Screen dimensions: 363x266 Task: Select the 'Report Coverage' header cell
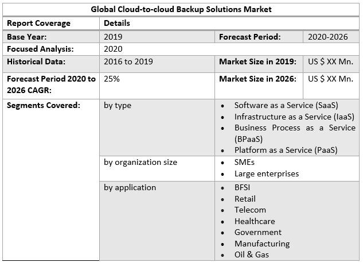tap(38, 24)
